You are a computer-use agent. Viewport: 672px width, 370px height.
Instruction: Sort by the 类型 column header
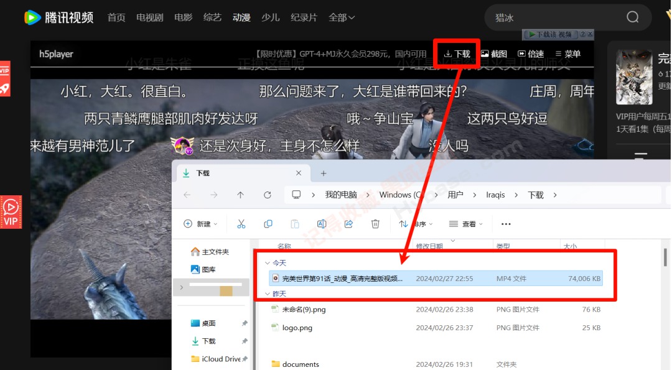coord(503,246)
